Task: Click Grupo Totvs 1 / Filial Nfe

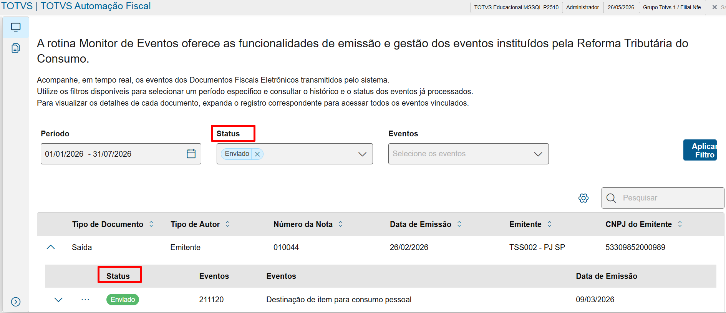Action: tap(672, 7)
